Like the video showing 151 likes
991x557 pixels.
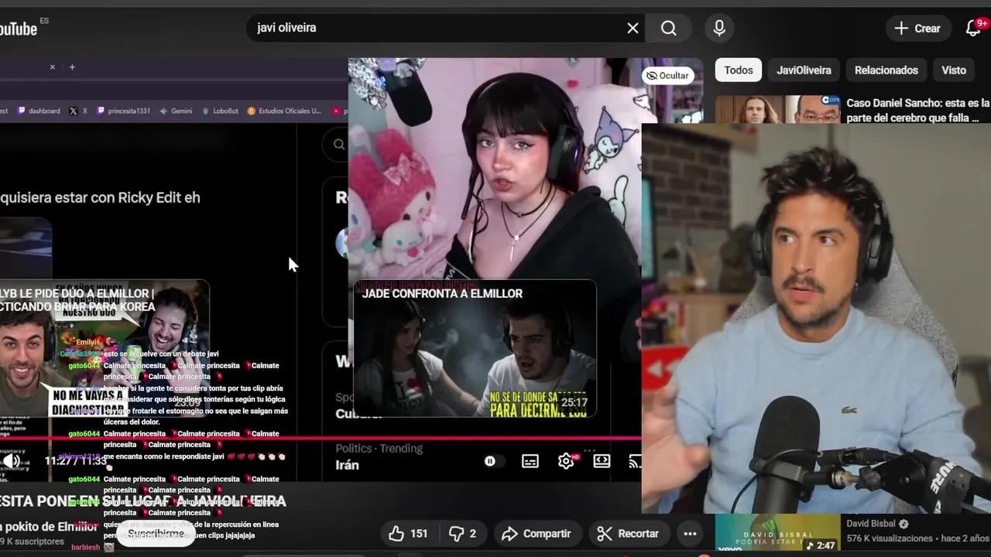[397, 533]
